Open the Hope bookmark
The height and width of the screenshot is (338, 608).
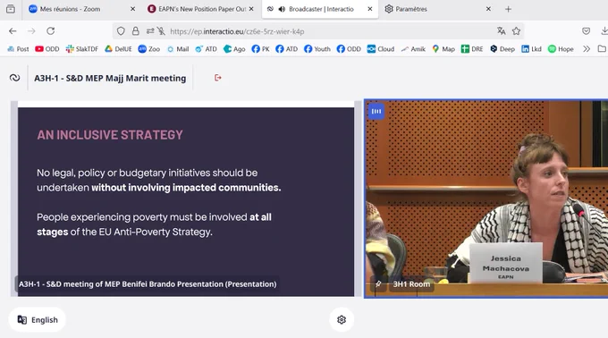tap(561, 49)
